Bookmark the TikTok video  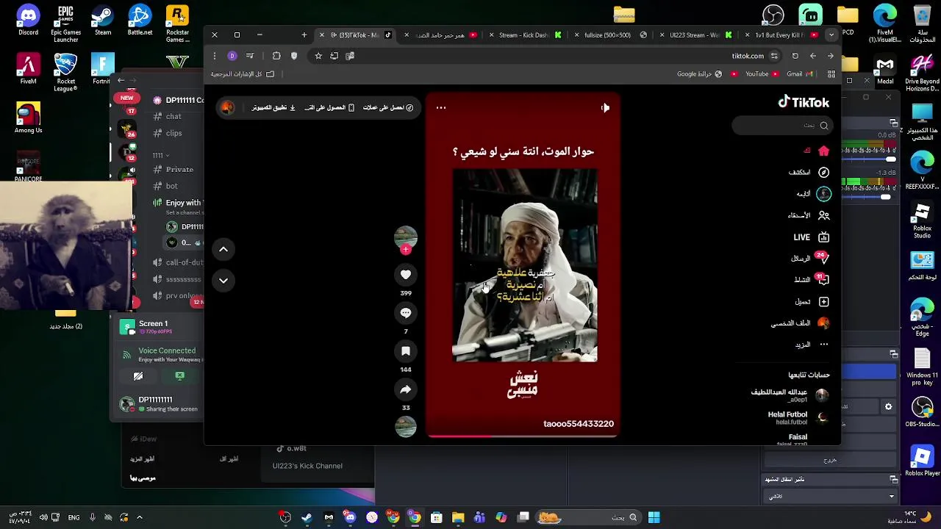(x=405, y=350)
